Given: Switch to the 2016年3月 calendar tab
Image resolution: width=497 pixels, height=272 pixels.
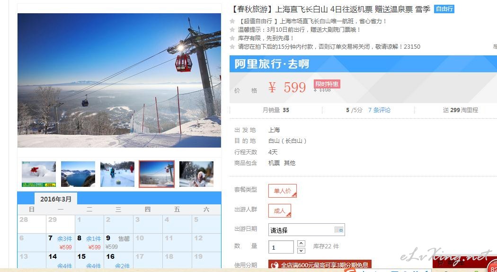Looking at the screenshot, I should (x=56, y=199).
